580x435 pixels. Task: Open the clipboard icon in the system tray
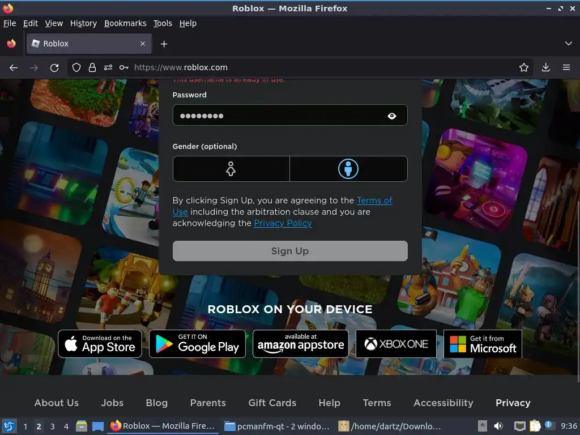[535, 426]
